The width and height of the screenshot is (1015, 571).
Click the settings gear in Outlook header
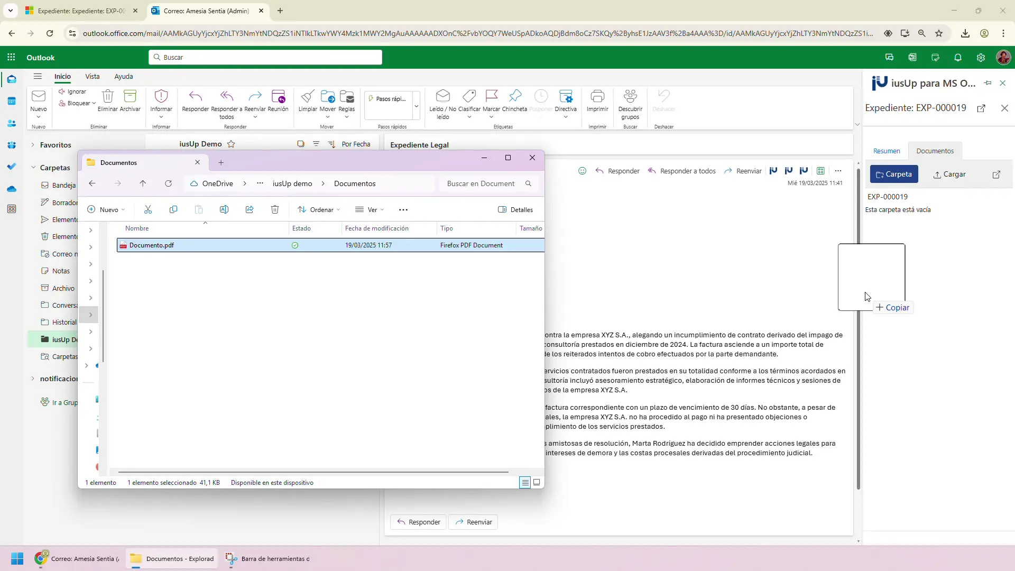click(981, 58)
